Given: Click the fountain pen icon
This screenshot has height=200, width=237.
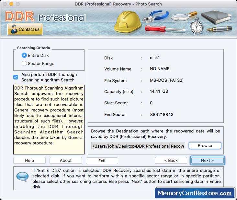Looking at the screenshot, I should pos(219,28).
